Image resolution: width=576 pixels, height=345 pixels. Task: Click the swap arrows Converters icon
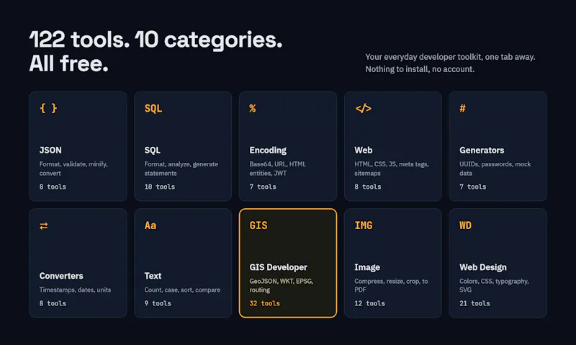click(44, 225)
